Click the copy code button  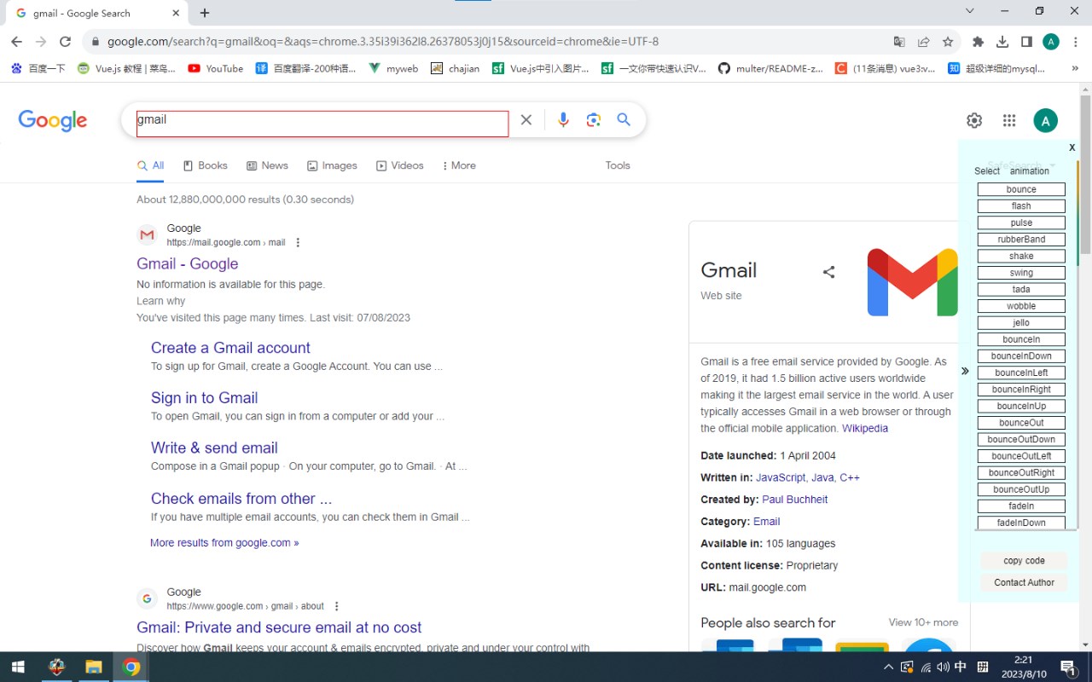pos(1024,560)
